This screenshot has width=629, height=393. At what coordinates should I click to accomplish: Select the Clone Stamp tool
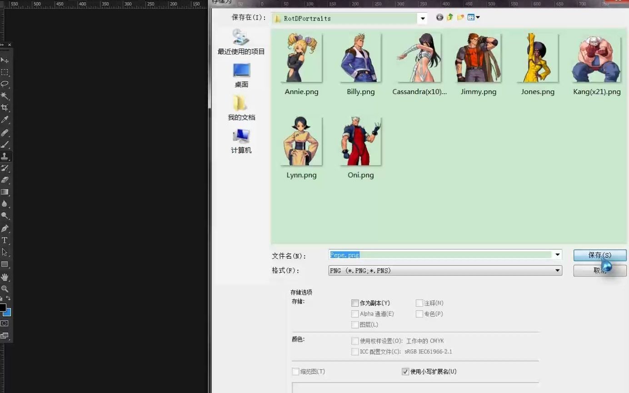click(x=5, y=156)
